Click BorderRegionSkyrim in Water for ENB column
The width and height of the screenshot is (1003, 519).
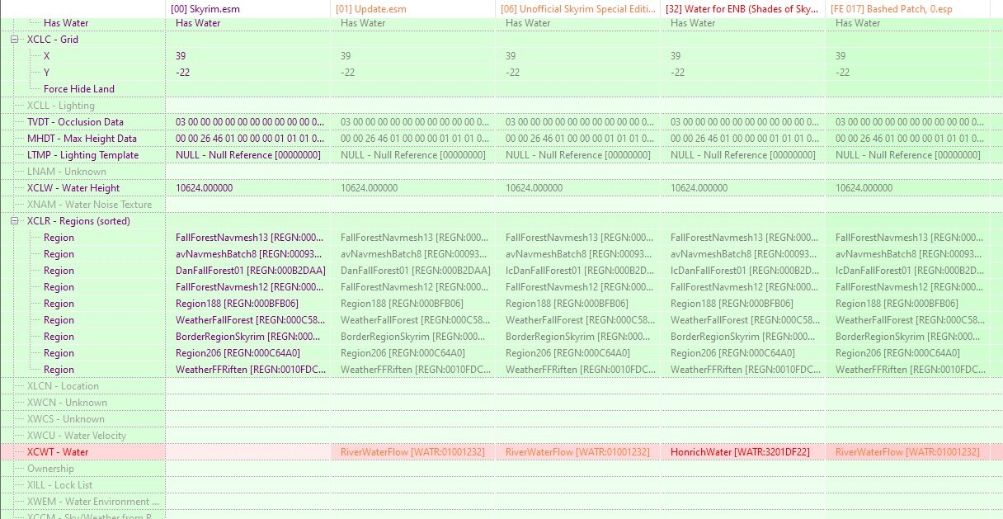[x=743, y=337]
